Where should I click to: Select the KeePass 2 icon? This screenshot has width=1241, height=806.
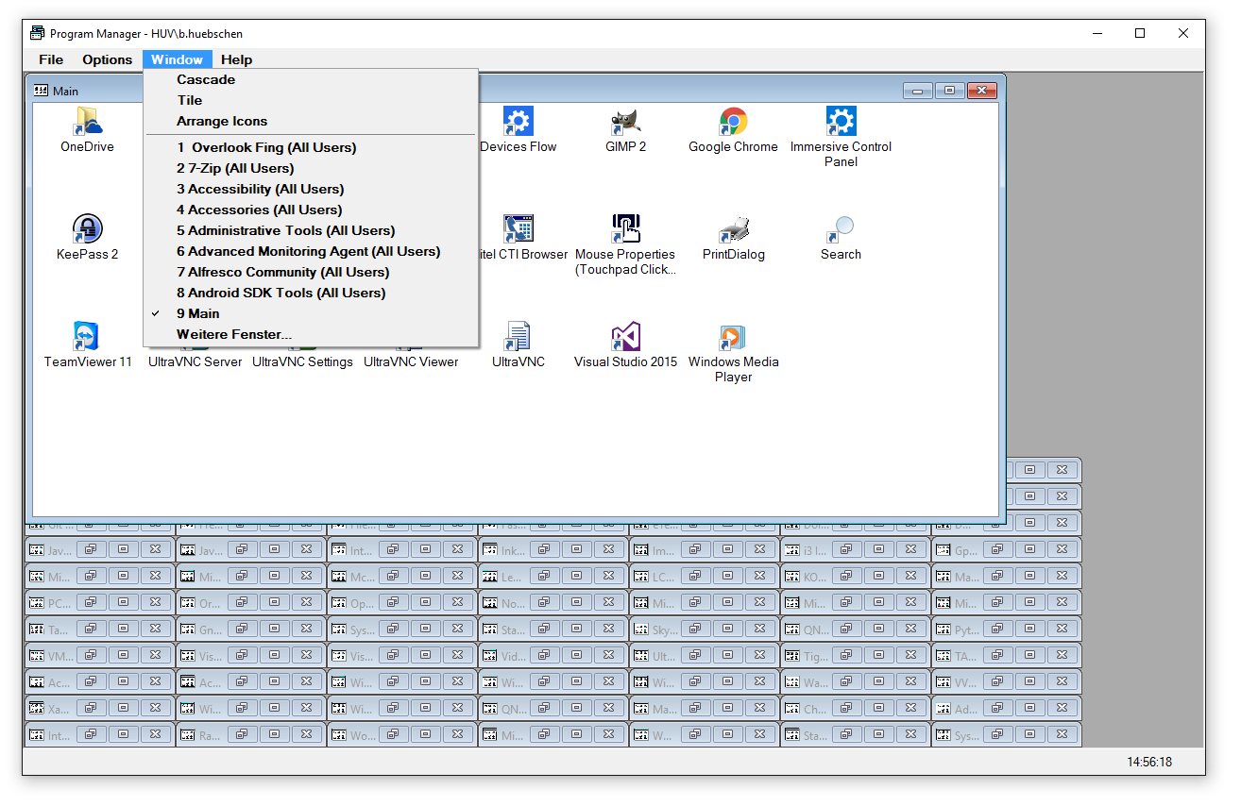[87, 228]
